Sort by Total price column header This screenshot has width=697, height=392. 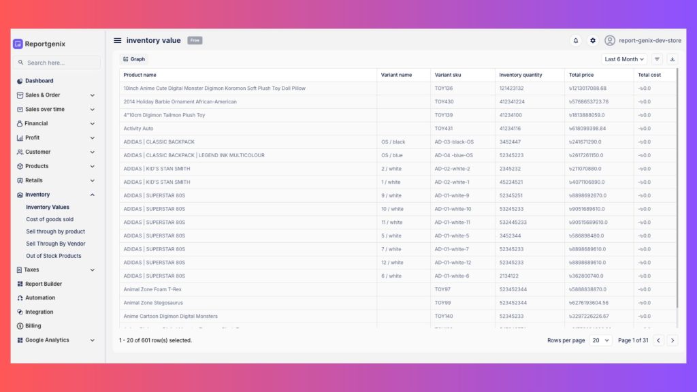[x=581, y=75]
